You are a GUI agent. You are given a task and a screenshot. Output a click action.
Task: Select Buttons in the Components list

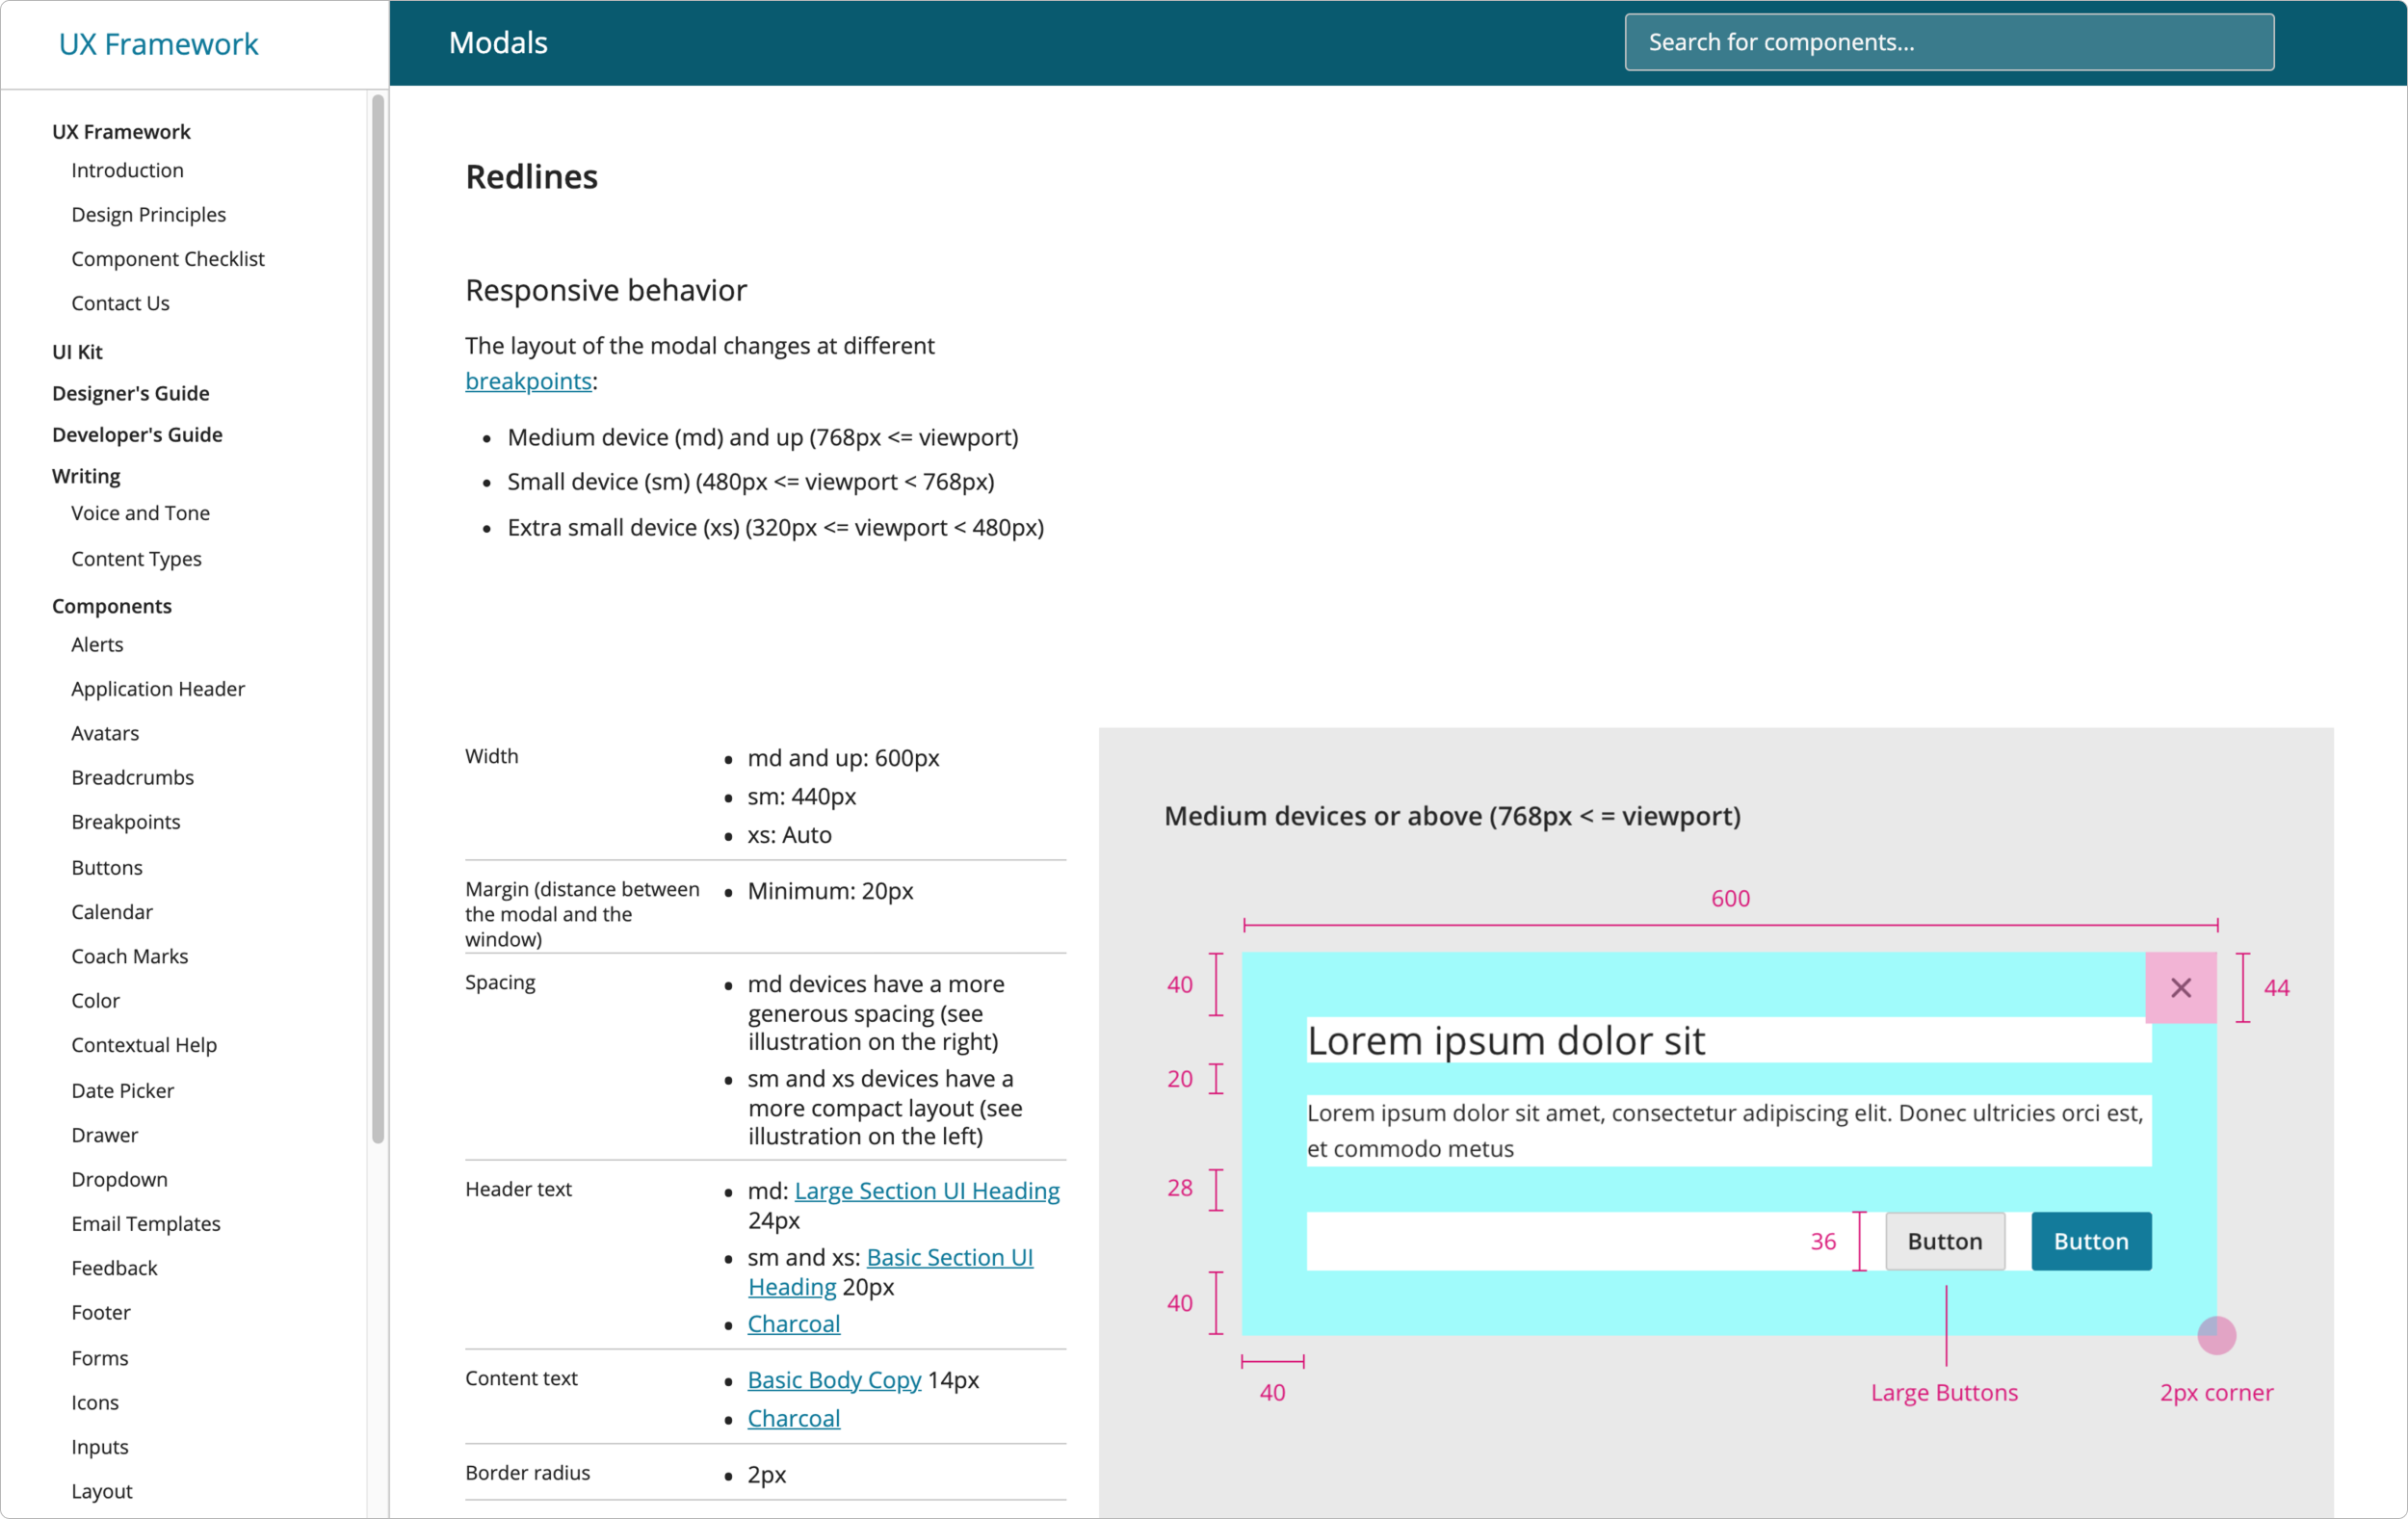click(x=107, y=867)
